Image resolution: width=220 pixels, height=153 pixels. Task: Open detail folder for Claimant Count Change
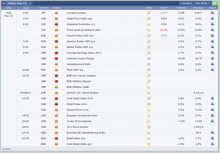pos(149,58)
